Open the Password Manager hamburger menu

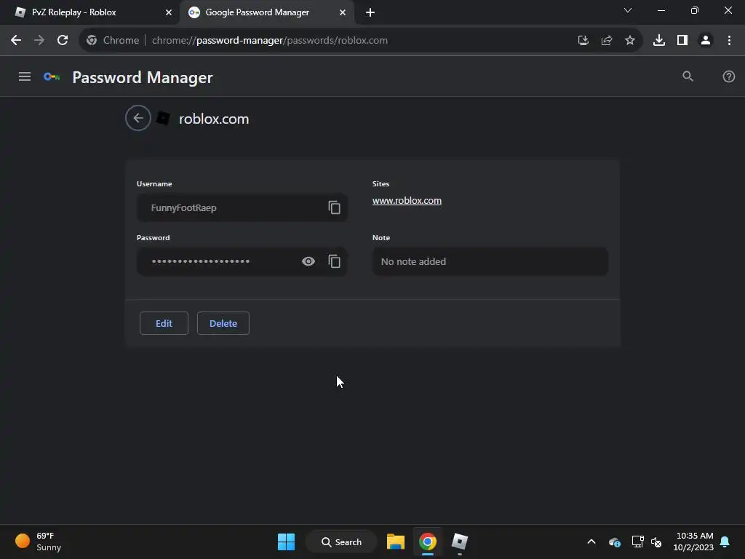[x=25, y=76]
